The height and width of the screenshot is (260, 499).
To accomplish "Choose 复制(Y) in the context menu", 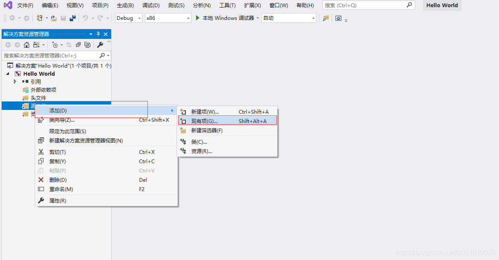I will (x=106, y=161).
